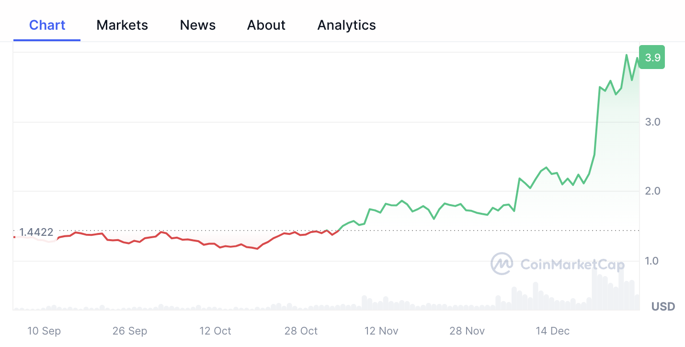
Task: Click the 1.0 price axis label
Action: tap(652, 261)
